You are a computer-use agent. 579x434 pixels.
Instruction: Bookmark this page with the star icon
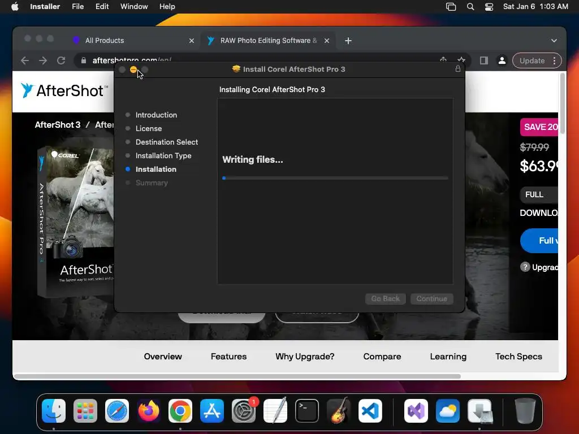coord(461,60)
